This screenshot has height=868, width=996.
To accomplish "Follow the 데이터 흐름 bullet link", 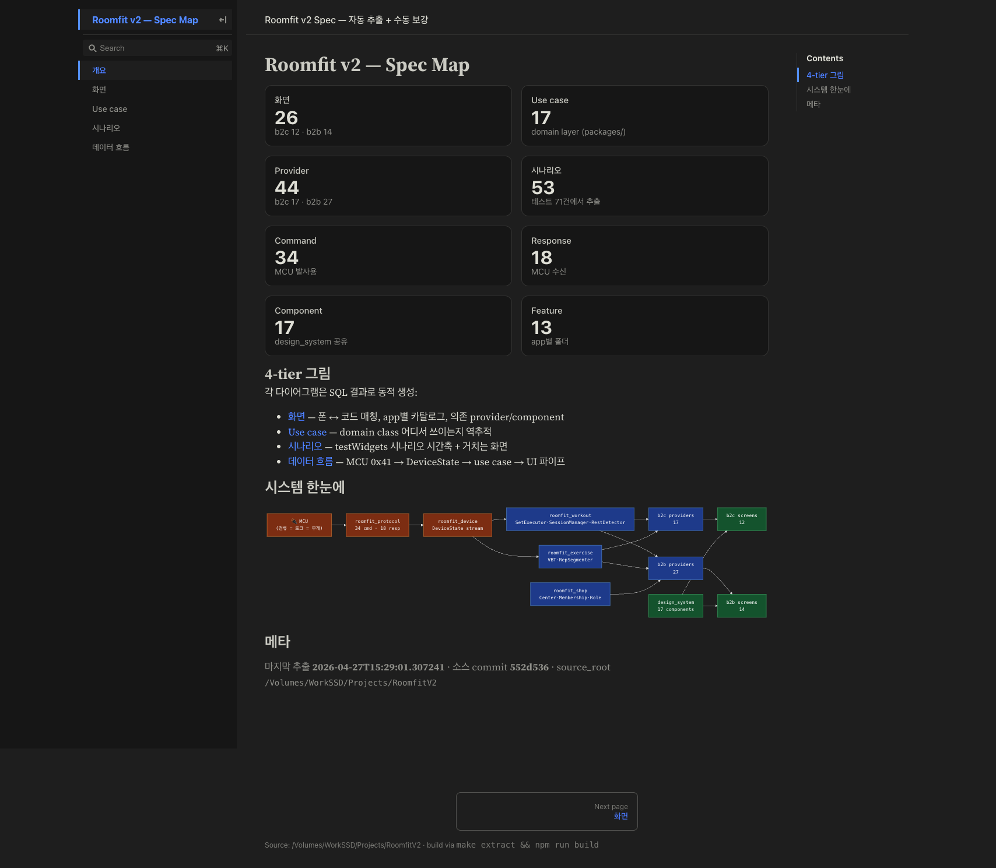I will 310,462.
